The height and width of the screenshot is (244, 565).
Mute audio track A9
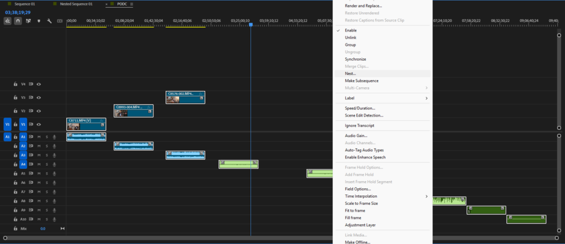[x=39, y=210]
